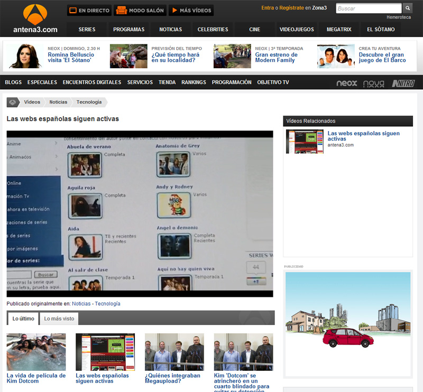
Task: Open the Cine menu
Action: 255,30
